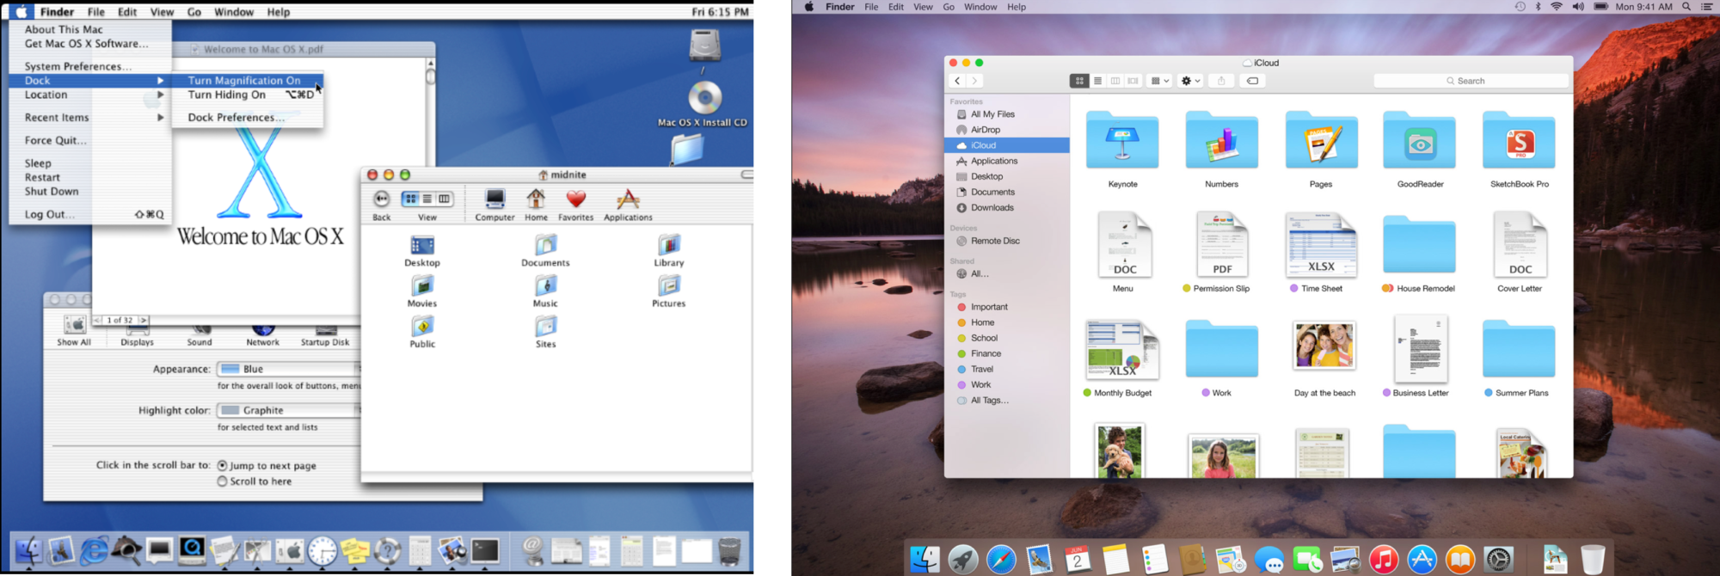
Task: Click the Edit Tags button in iCloud toolbar
Action: (x=1252, y=81)
